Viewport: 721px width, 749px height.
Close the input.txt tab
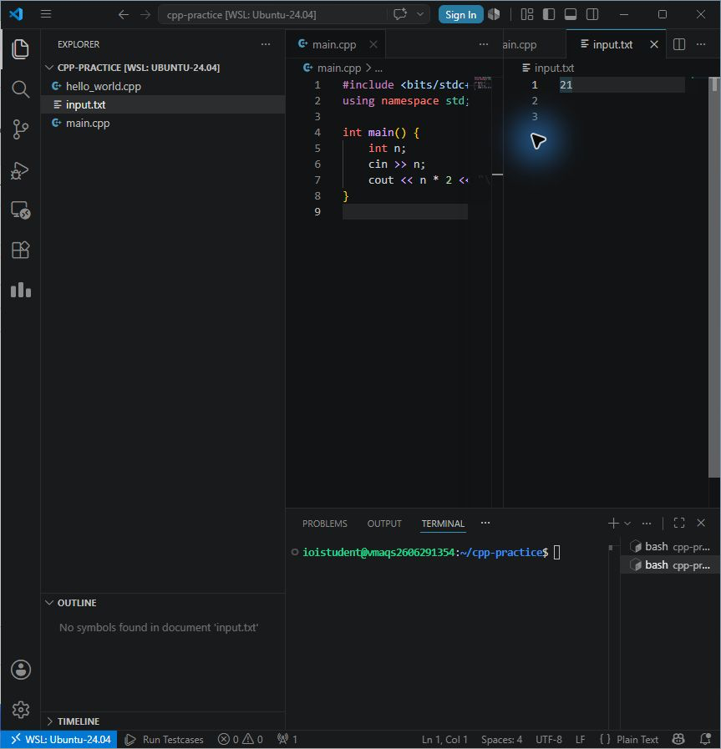coord(654,44)
